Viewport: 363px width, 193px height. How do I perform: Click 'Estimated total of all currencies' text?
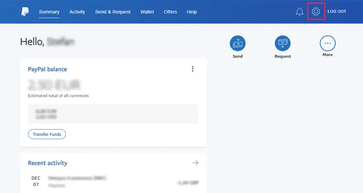coord(58,95)
